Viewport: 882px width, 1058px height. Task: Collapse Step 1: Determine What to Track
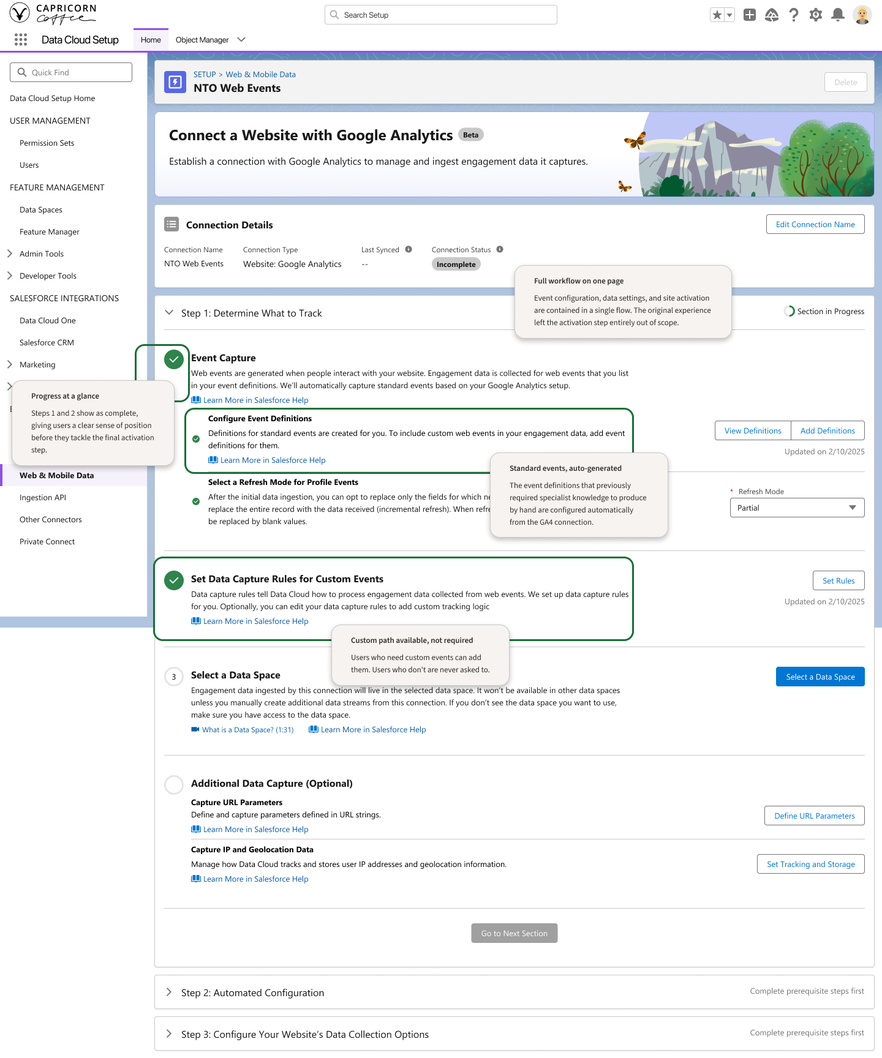coord(169,313)
